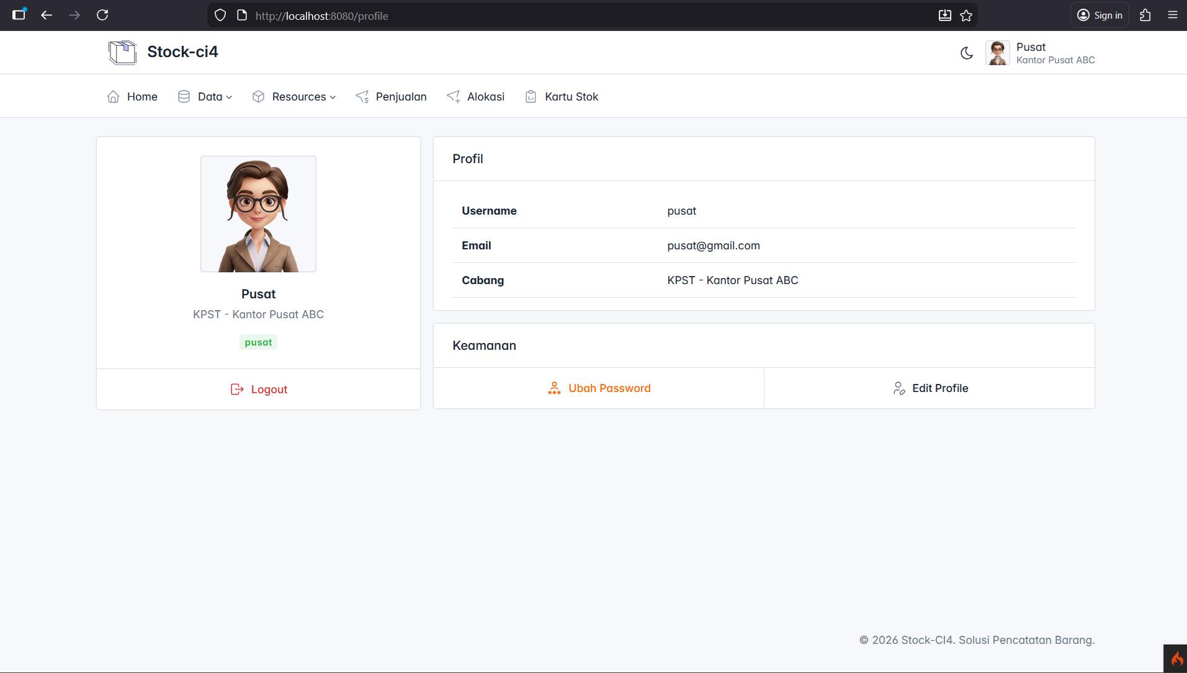Click the red logout arrow icon
The width and height of the screenshot is (1187, 673).
tap(237, 390)
